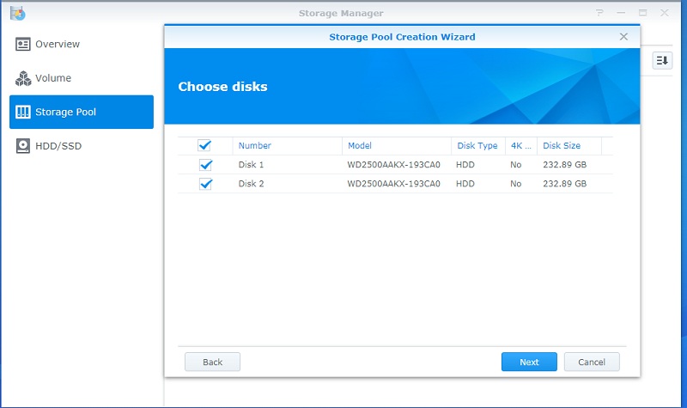Click Disk 2 model 'WD2500AAKX-193CA0'
687x408 pixels.
(x=394, y=184)
